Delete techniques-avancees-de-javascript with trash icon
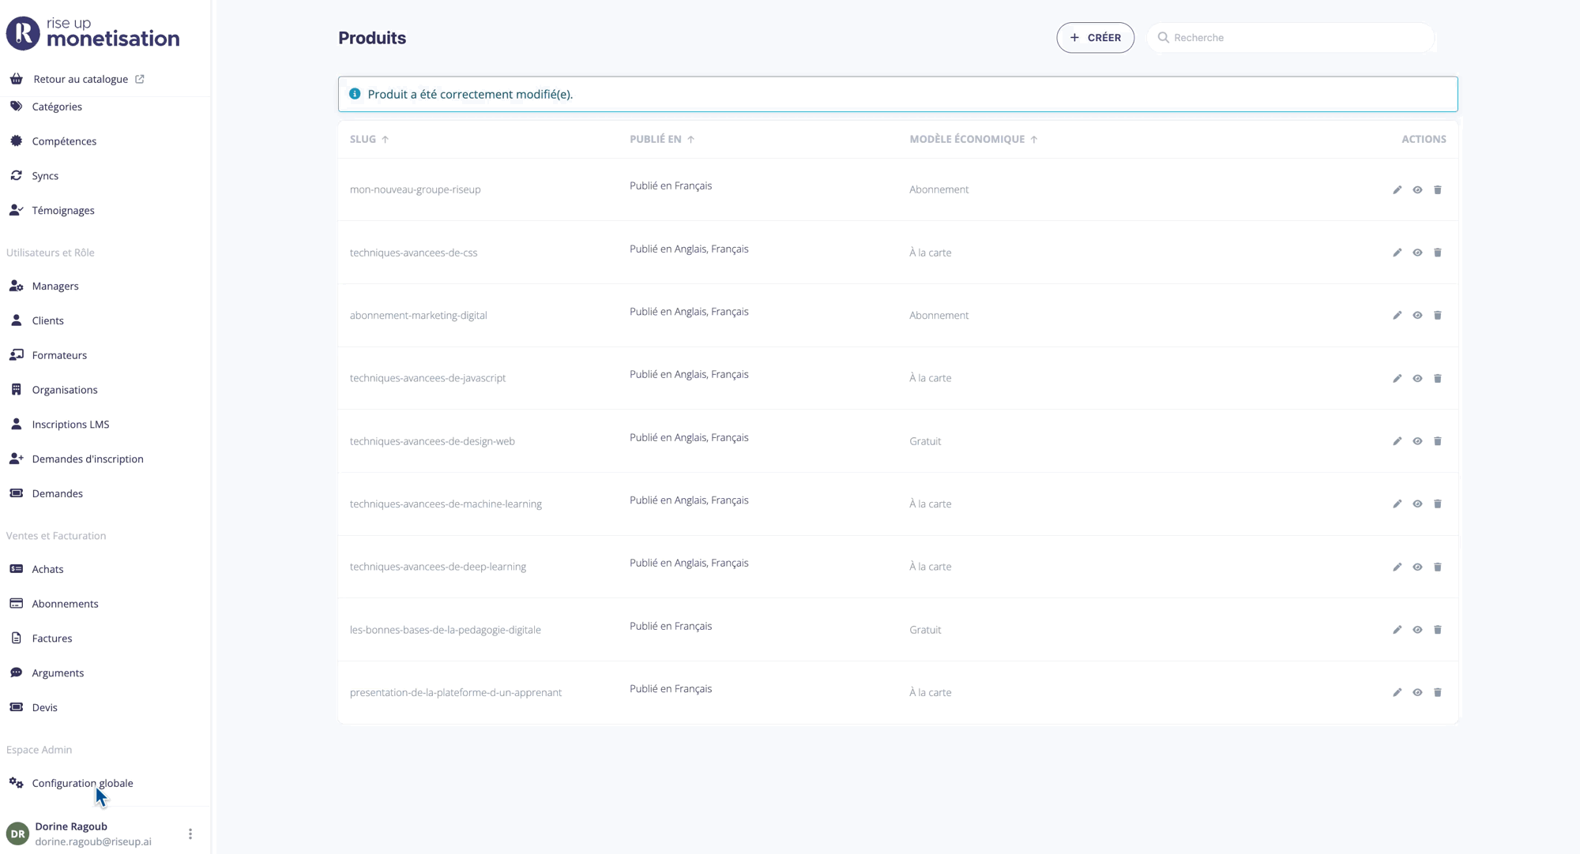 (x=1437, y=379)
